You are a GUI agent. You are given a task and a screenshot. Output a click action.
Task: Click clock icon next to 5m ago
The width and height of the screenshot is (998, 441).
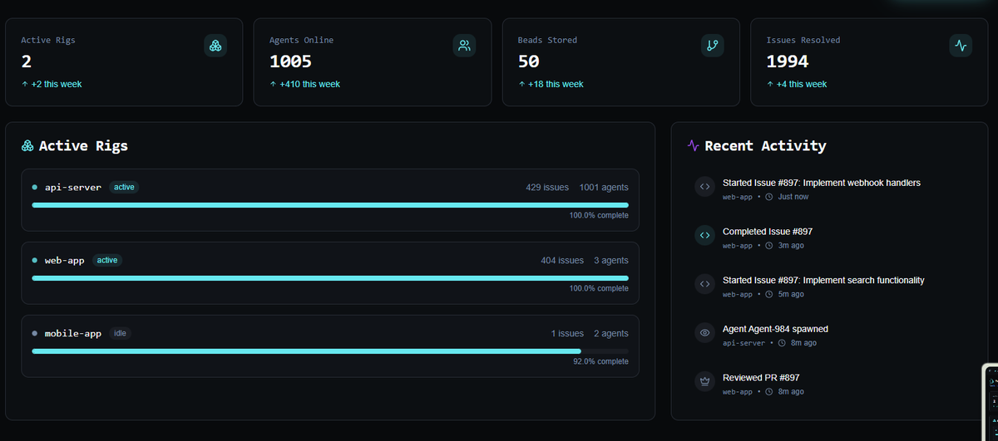click(x=769, y=294)
